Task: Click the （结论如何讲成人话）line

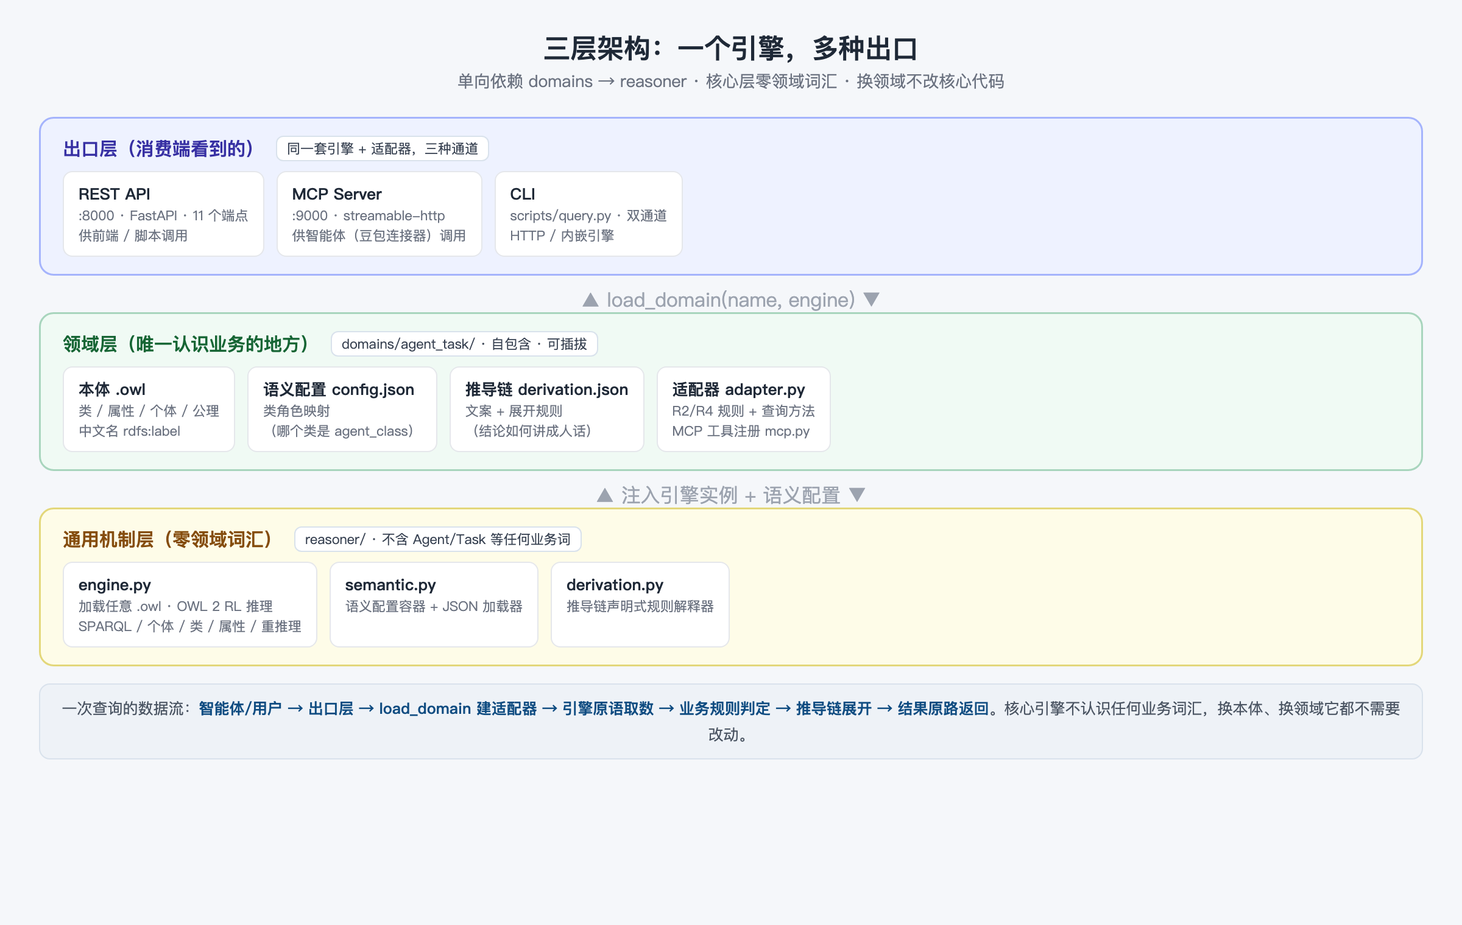Action: pos(531,431)
